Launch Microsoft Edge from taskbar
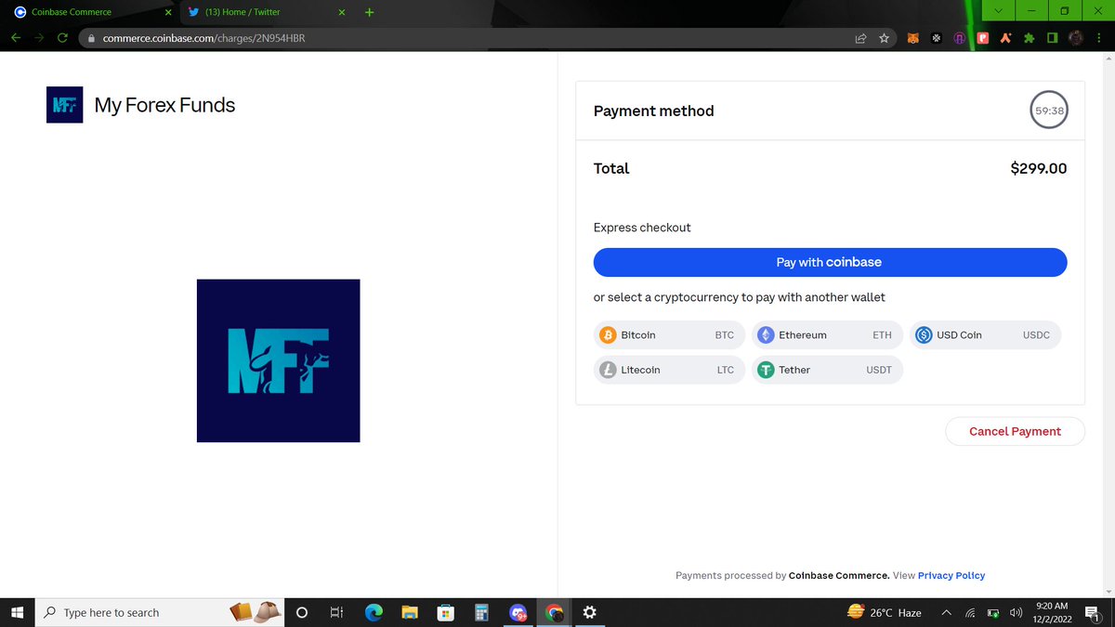 click(x=374, y=612)
